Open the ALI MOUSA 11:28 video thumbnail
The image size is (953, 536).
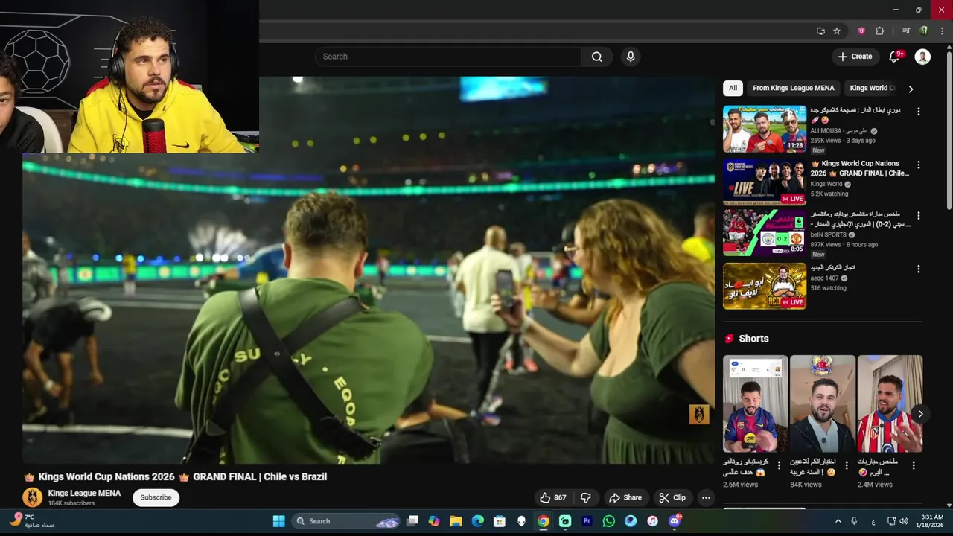click(765, 129)
